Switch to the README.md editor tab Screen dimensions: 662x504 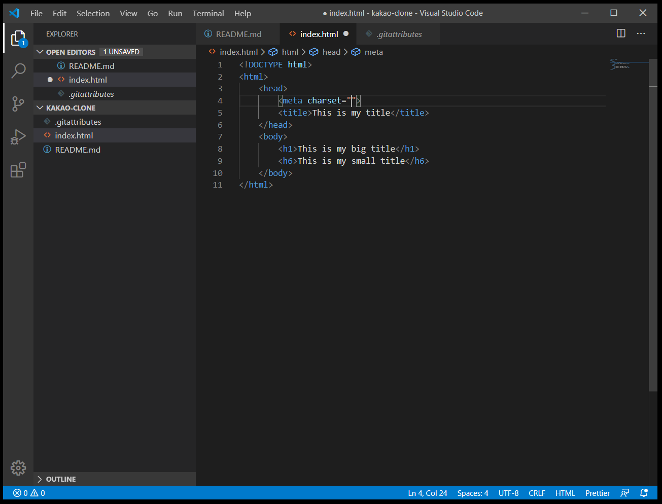pos(237,34)
